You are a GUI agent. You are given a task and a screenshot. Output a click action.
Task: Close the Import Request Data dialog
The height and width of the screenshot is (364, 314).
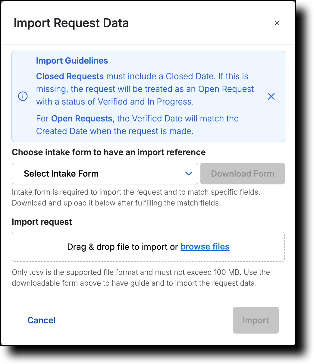coord(277,23)
